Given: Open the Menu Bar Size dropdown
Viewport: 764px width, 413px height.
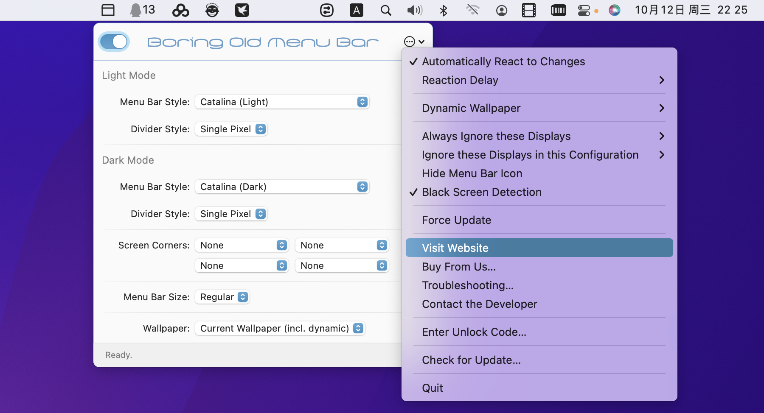Looking at the screenshot, I should [x=222, y=297].
